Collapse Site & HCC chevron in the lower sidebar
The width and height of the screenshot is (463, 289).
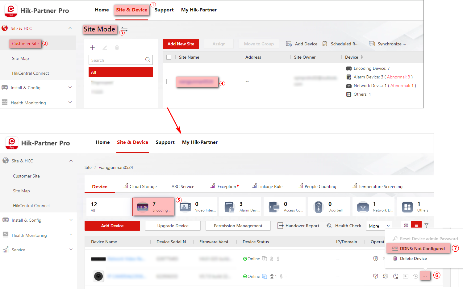tap(71, 161)
